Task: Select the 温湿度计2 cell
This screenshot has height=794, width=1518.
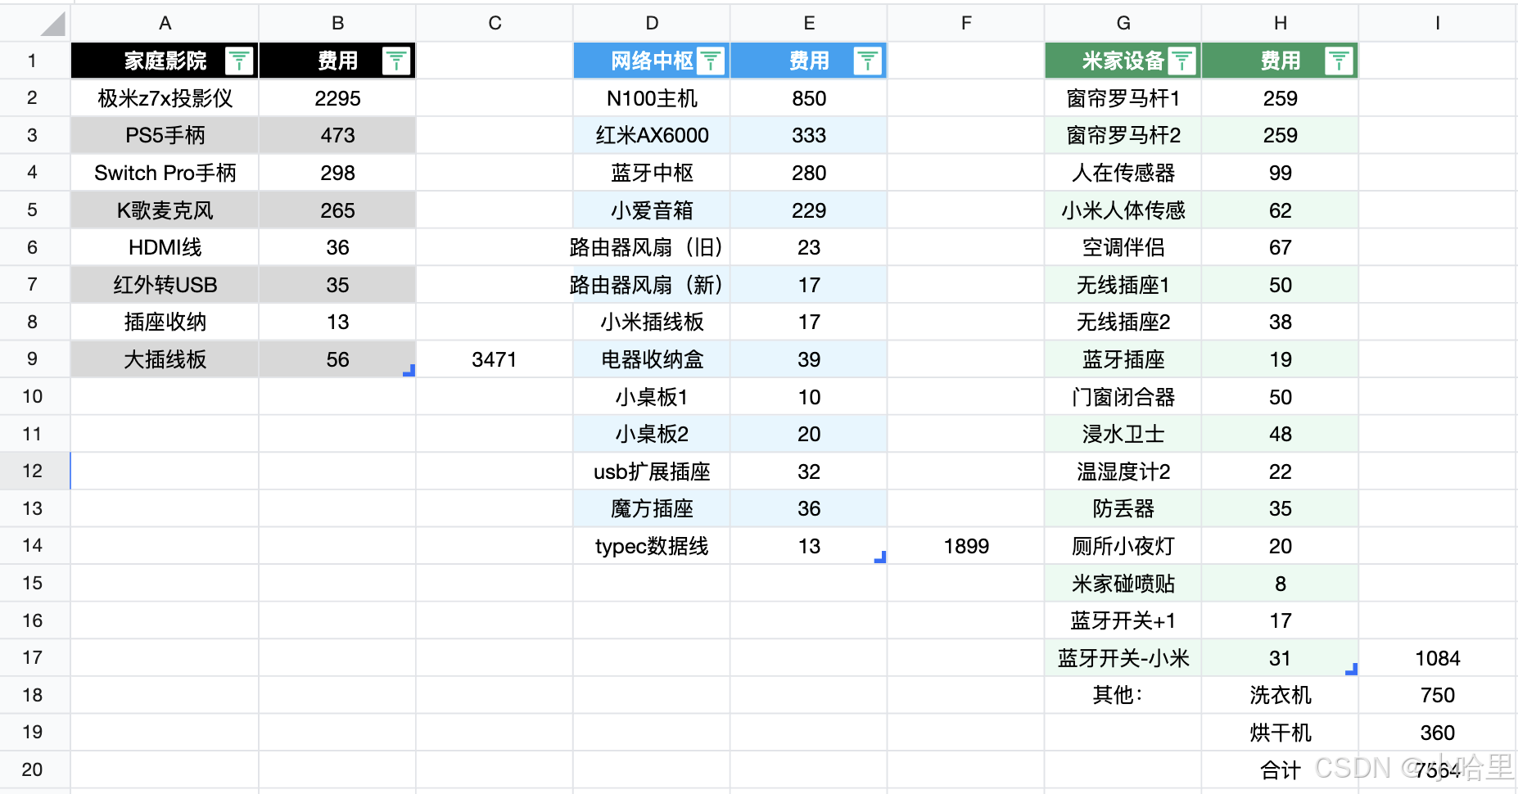Action: pyautogui.click(x=1123, y=471)
